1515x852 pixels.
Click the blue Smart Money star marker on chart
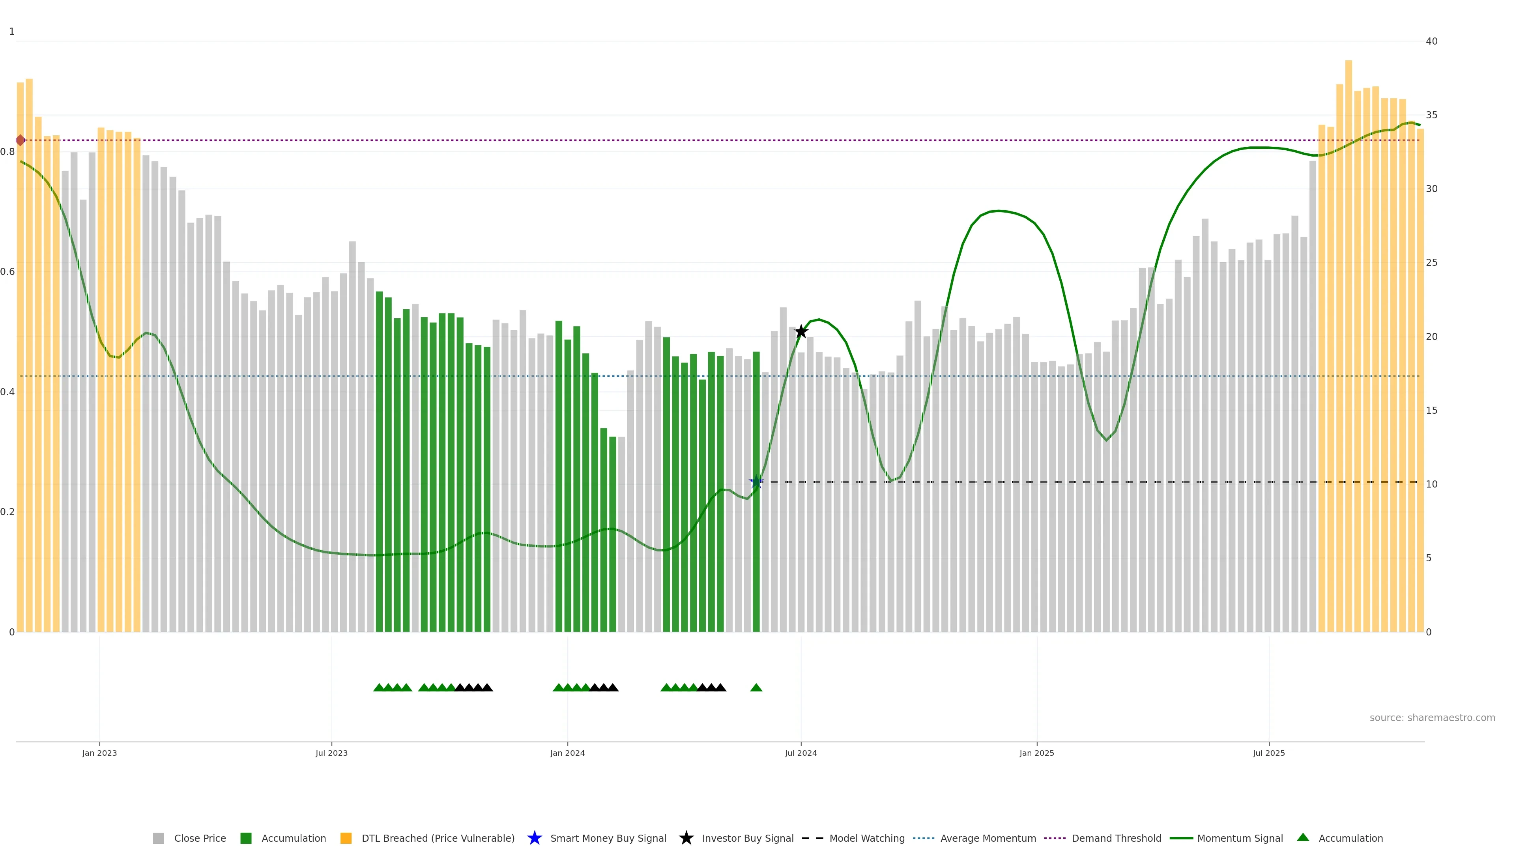pyautogui.click(x=756, y=482)
